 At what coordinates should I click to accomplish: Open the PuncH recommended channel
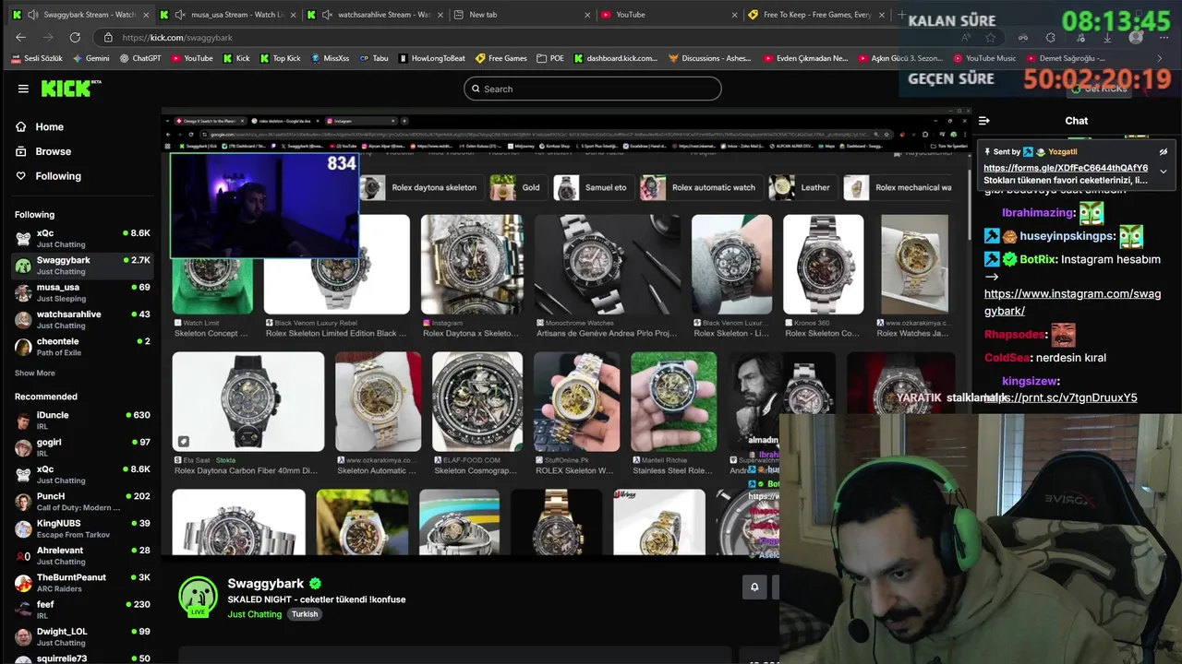coord(80,502)
